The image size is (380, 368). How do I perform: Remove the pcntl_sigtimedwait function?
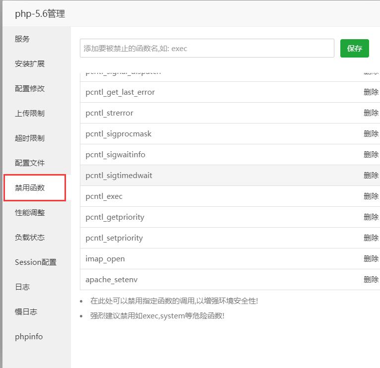[371, 176]
